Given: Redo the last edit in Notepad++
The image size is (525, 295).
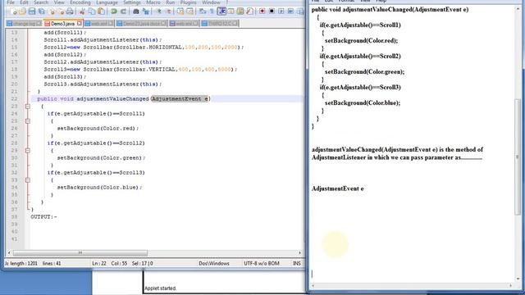Looking at the screenshot, I should 124,11.
